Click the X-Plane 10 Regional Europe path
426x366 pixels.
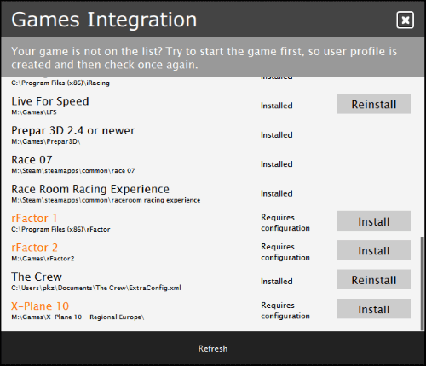78,317
